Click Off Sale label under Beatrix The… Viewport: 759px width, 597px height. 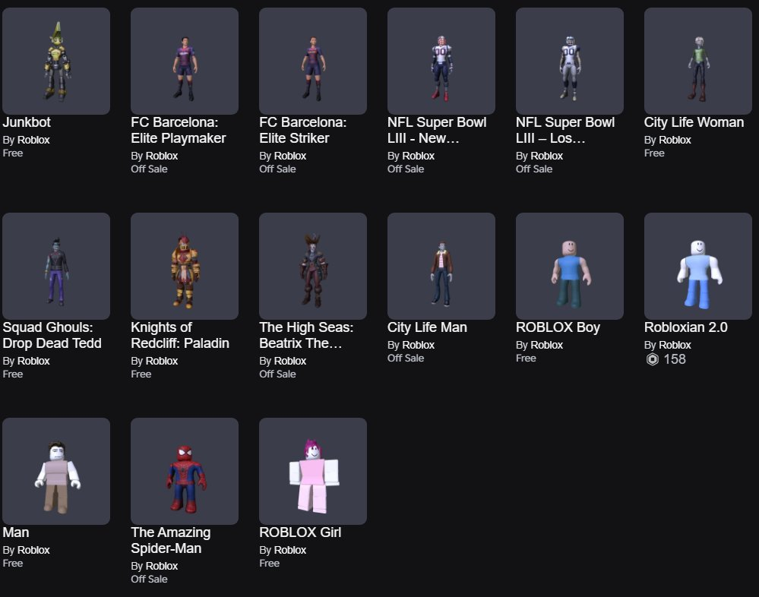point(277,374)
